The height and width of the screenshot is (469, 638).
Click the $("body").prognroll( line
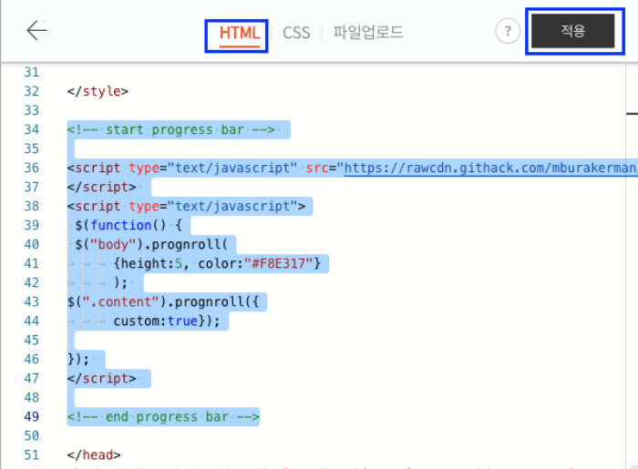coord(151,245)
